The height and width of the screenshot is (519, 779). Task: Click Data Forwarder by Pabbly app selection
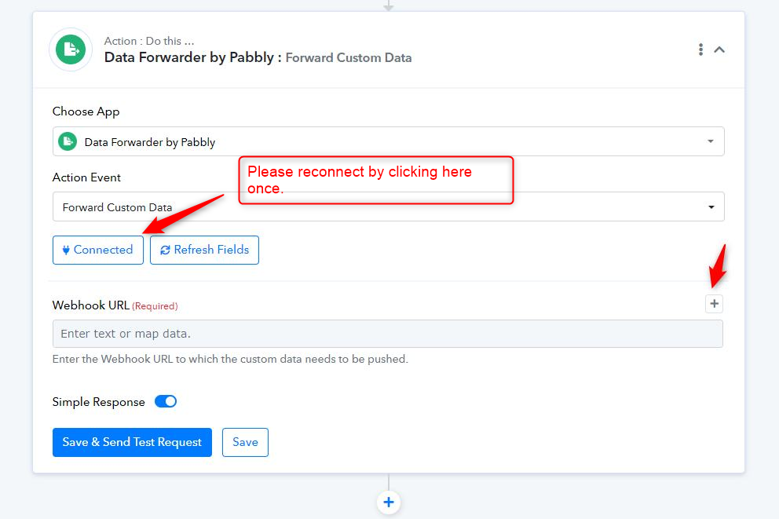coord(389,141)
